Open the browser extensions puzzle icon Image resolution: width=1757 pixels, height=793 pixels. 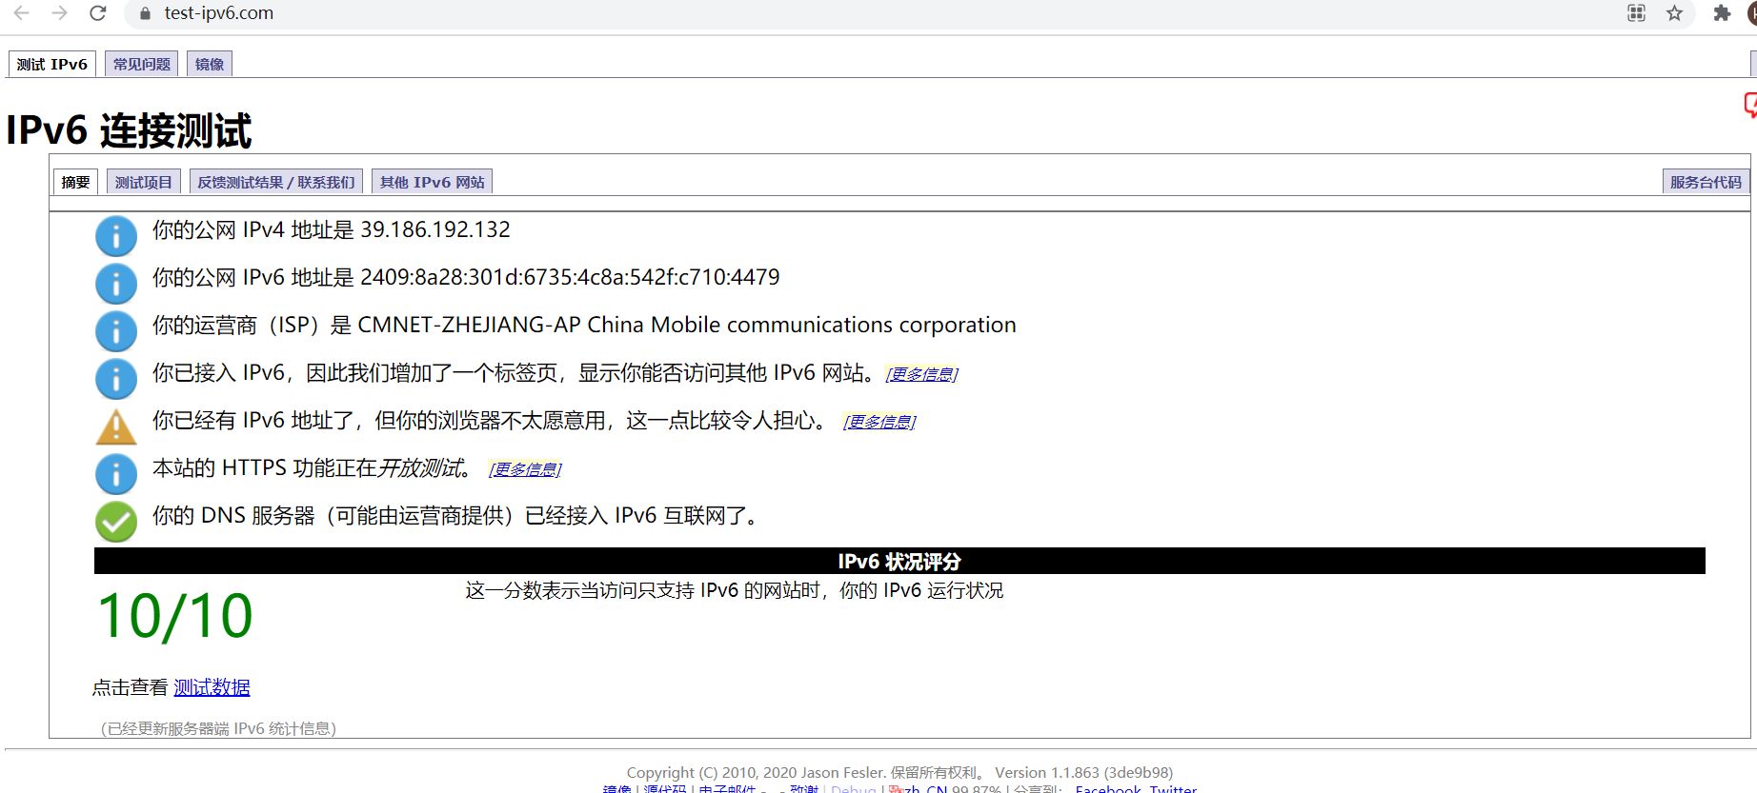(x=1721, y=13)
